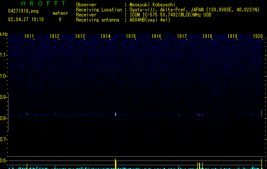
Task: Click the 1915 time marker
Action: click(x=131, y=36)
